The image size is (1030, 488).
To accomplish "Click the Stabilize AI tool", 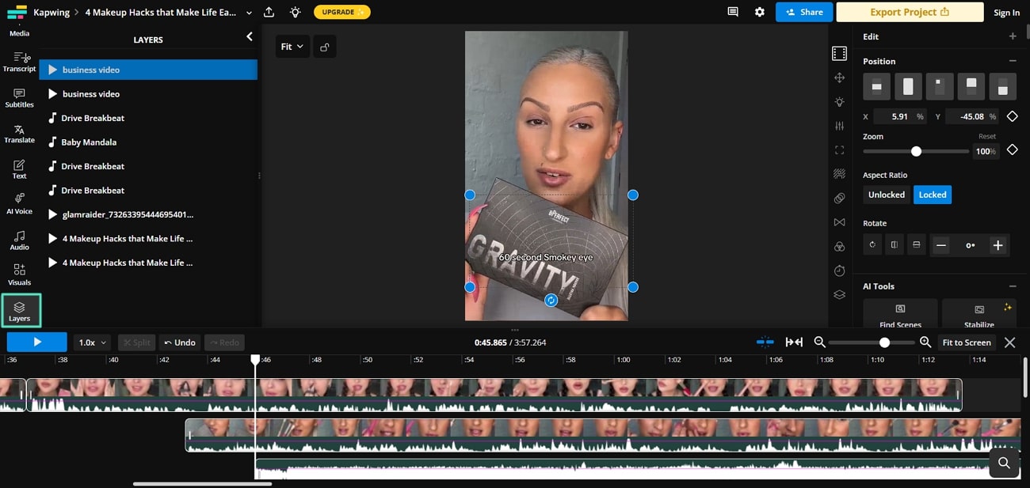I will pos(979,315).
